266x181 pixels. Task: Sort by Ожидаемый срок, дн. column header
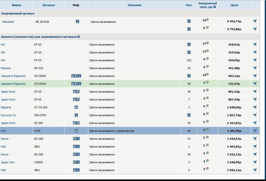(x=207, y=5)
